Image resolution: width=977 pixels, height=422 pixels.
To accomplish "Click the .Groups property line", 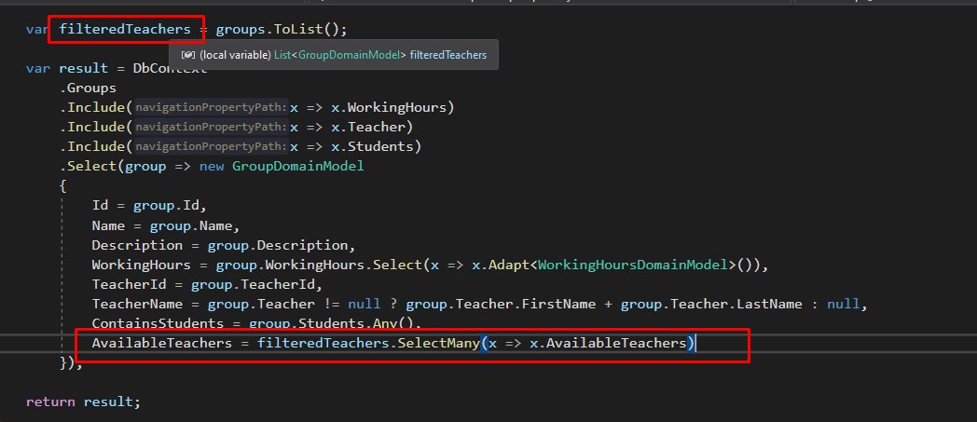I will 88,88.
